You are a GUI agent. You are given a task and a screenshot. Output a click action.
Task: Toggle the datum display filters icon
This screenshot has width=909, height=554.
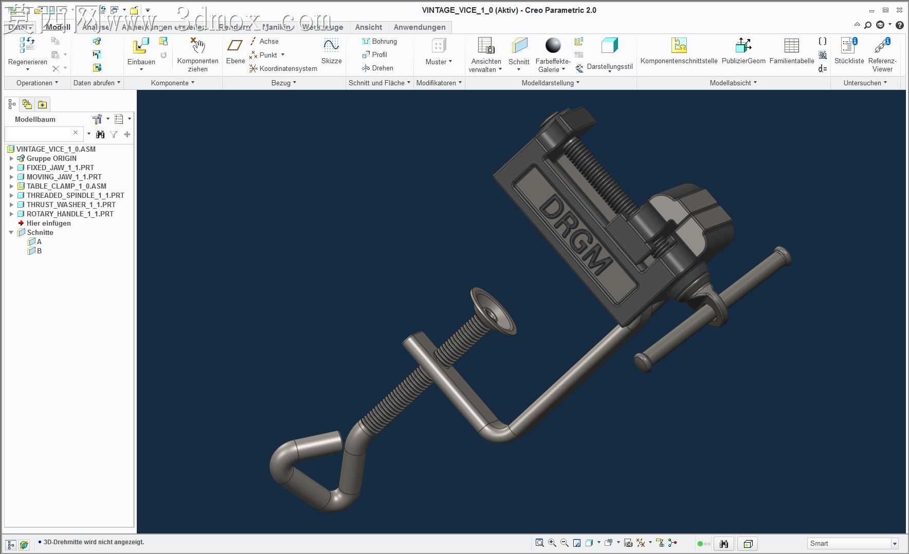[641, 543]
